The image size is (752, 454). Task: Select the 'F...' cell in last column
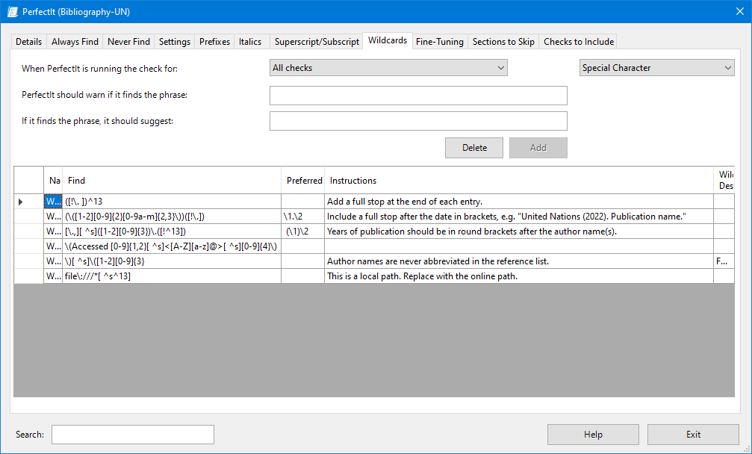click(724, 261)
